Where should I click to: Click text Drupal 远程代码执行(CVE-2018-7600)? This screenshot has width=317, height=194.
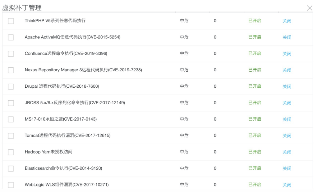click(x=62, y=86)
